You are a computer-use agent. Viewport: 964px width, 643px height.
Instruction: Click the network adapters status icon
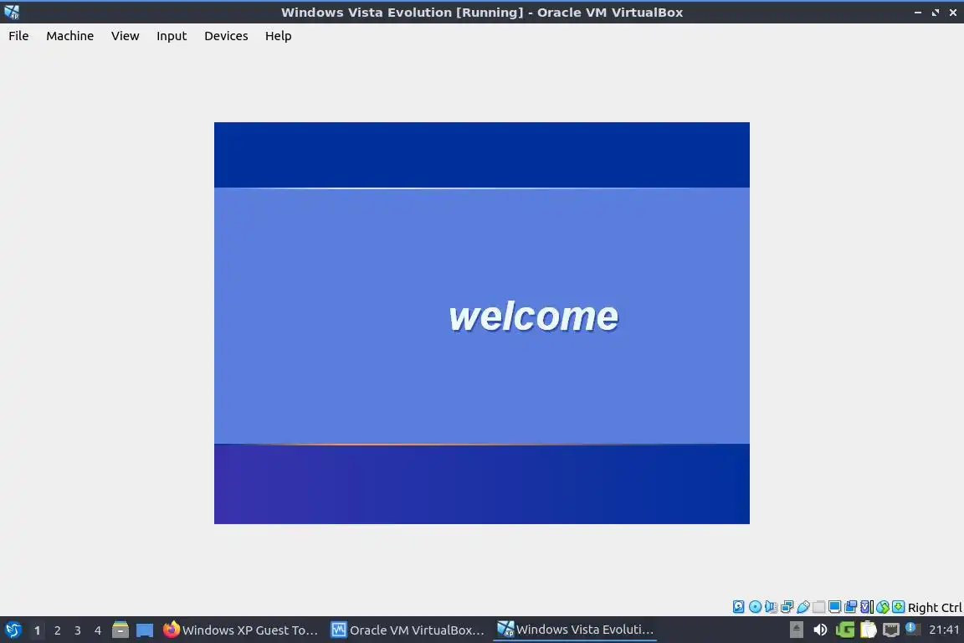pyautogui.click(x=787, y=607)
